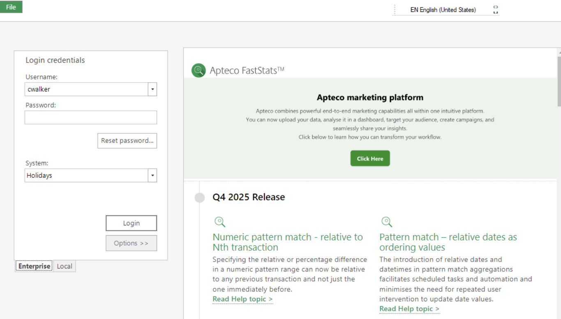Switch to the Local tab
Screen dimensions: 561x319
click(65, 266)
